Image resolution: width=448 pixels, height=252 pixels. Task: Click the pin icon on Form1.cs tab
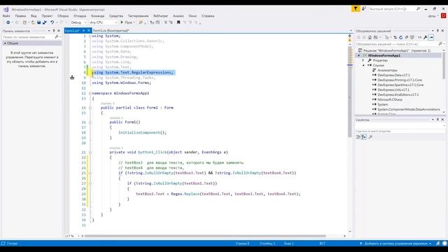pos(83,30)
